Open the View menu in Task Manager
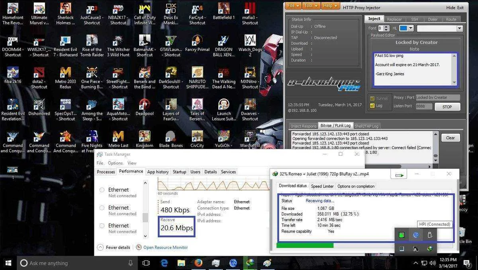Viewport: 478px width, 270px height. pos(132,163)
